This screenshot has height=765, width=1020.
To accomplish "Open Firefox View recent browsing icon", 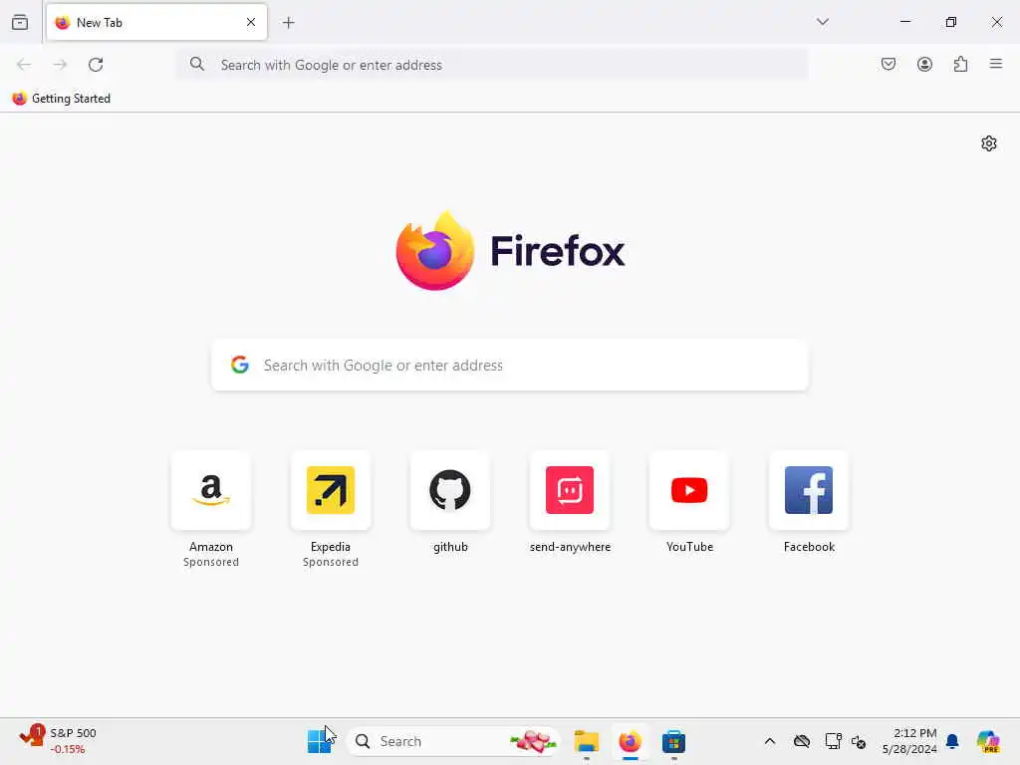I will 20,22.
